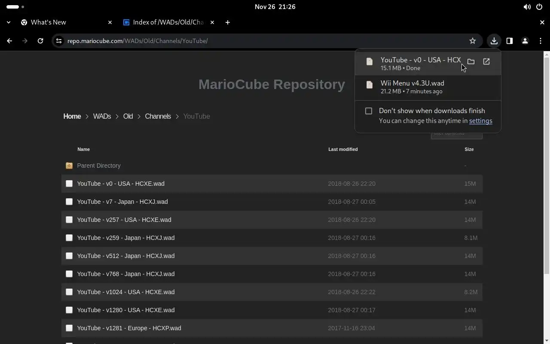The width and height of the screenshot is (550, 344).
Task: Navigate to Channels breadcrumb
Action: 158,117
